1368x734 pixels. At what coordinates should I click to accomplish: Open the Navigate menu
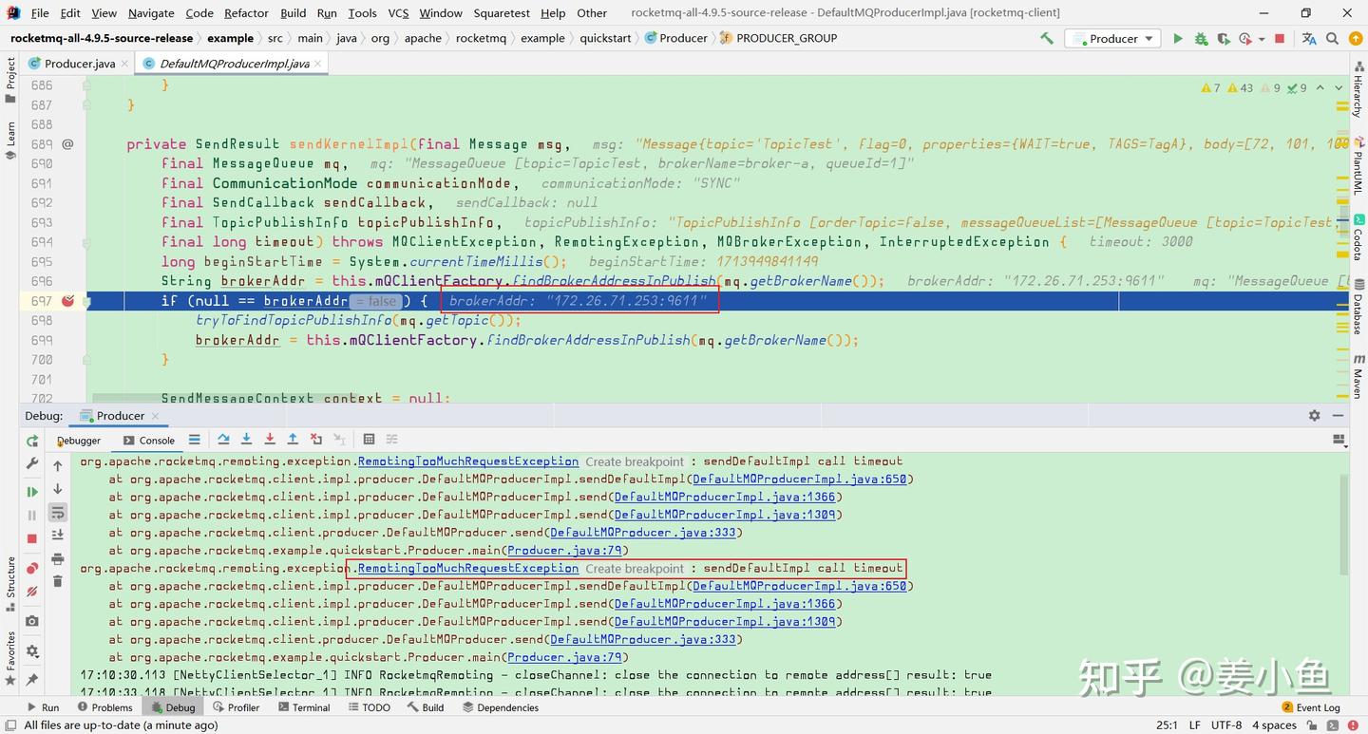coord(151,12)
